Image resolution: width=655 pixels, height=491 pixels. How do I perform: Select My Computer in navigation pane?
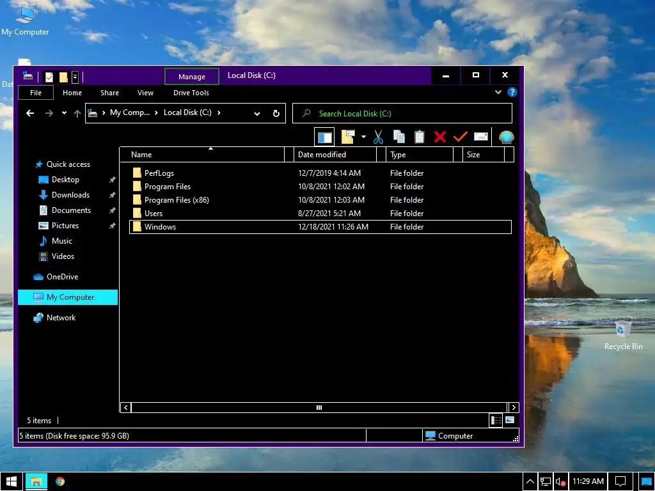pos(68,297)
